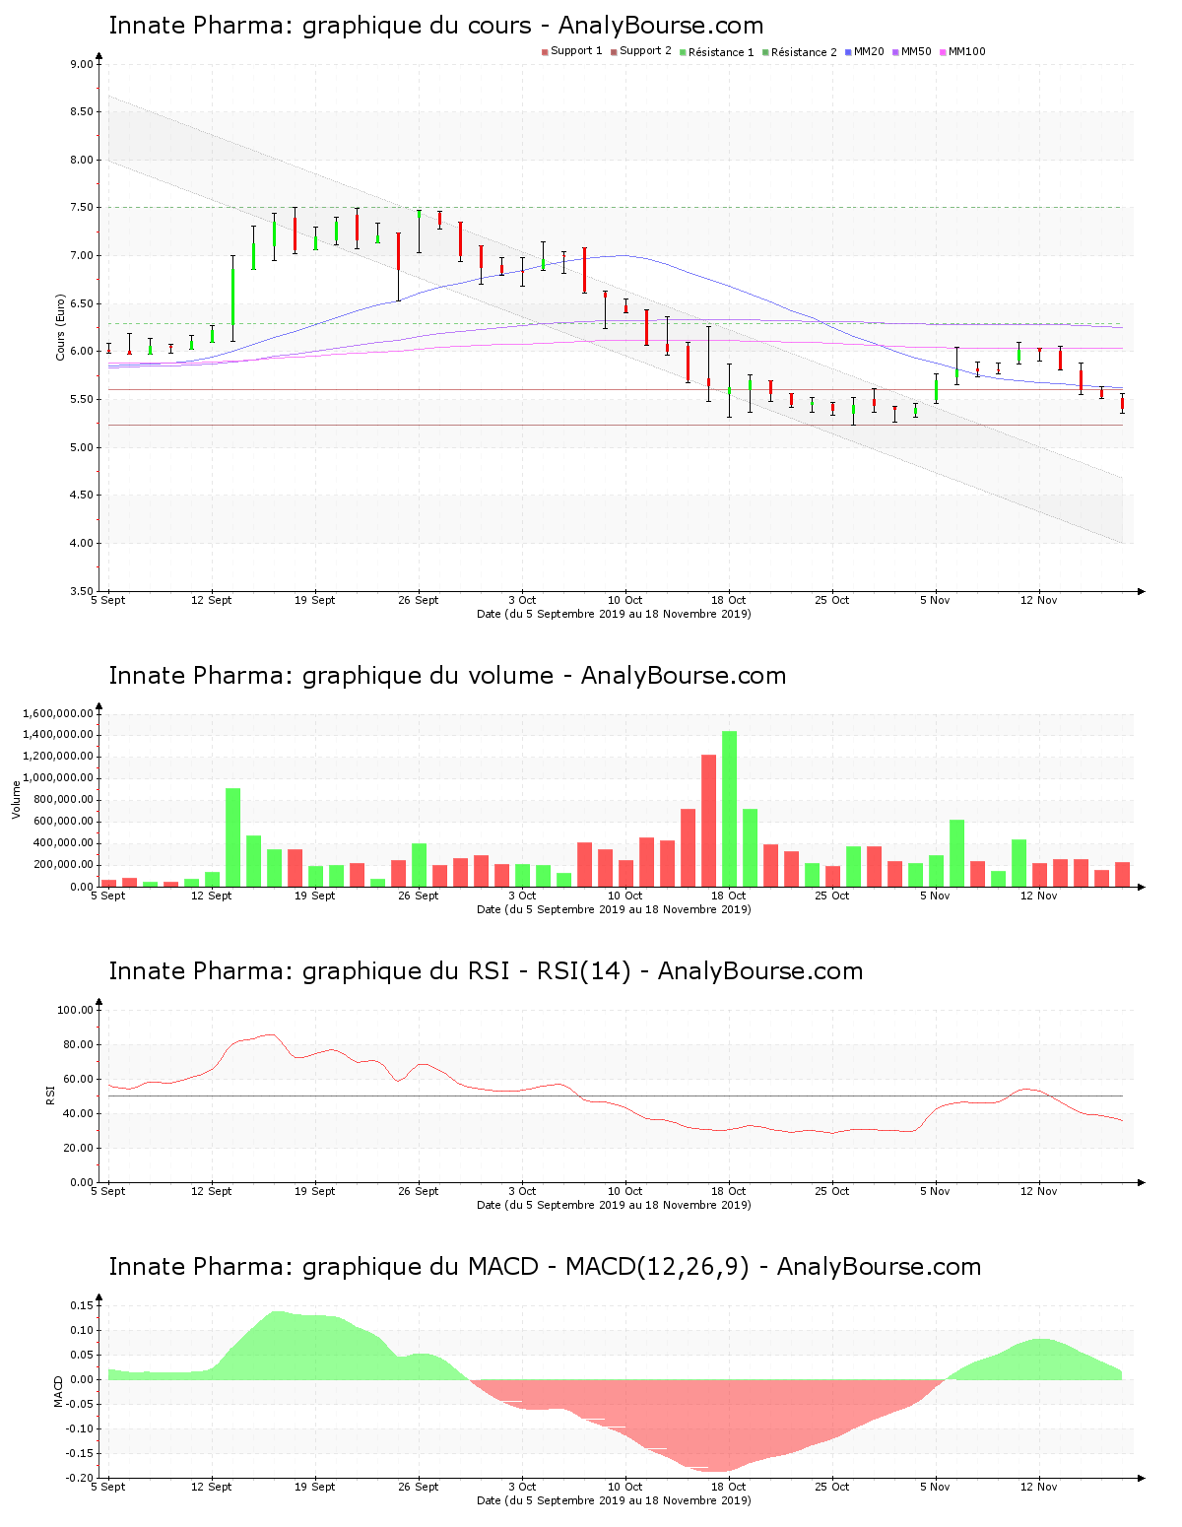Click the 7.50 value on price axis
This screenshot has width=1182, height=1527.
coord(82,208)
